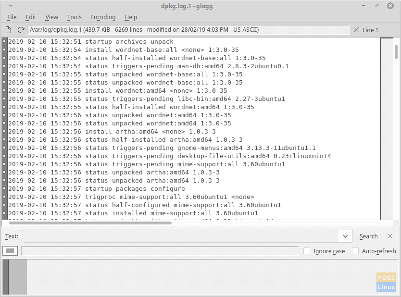401x297 pixels.
Task: Click the file path info field
Action: (189, 30)
